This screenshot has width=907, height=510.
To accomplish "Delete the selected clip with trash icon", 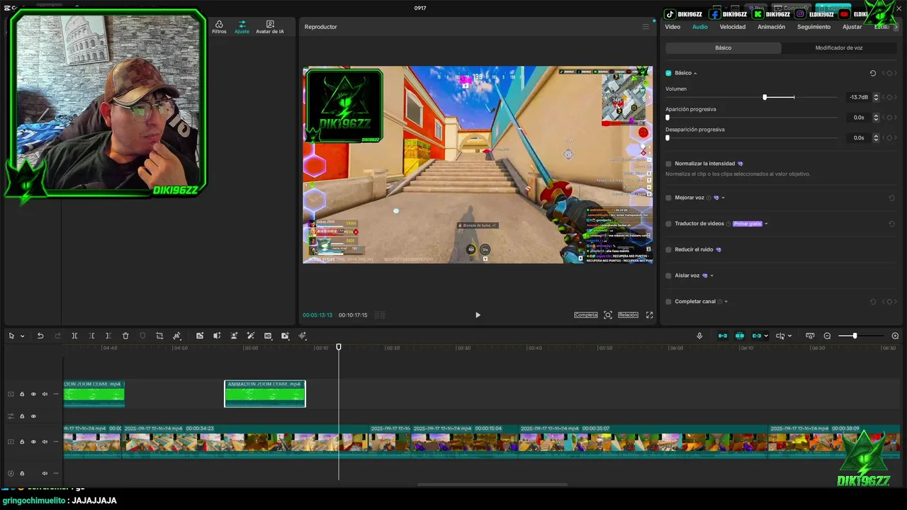I will point(125,336).
